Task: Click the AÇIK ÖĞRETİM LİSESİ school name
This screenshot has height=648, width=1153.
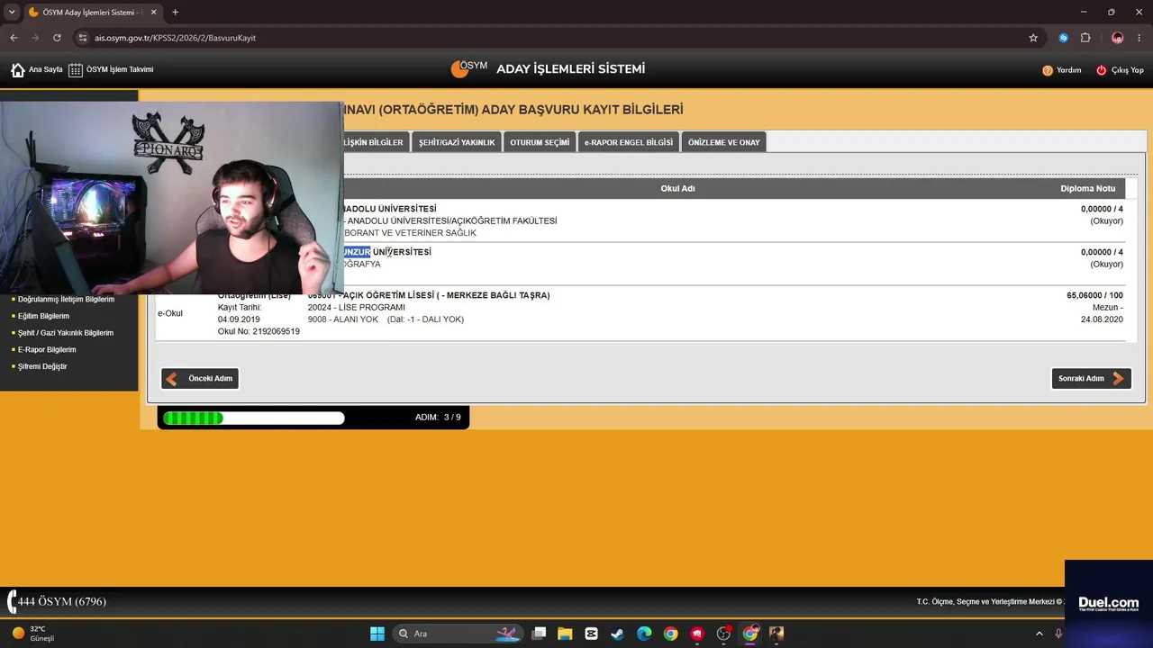Action: (429, 295)
